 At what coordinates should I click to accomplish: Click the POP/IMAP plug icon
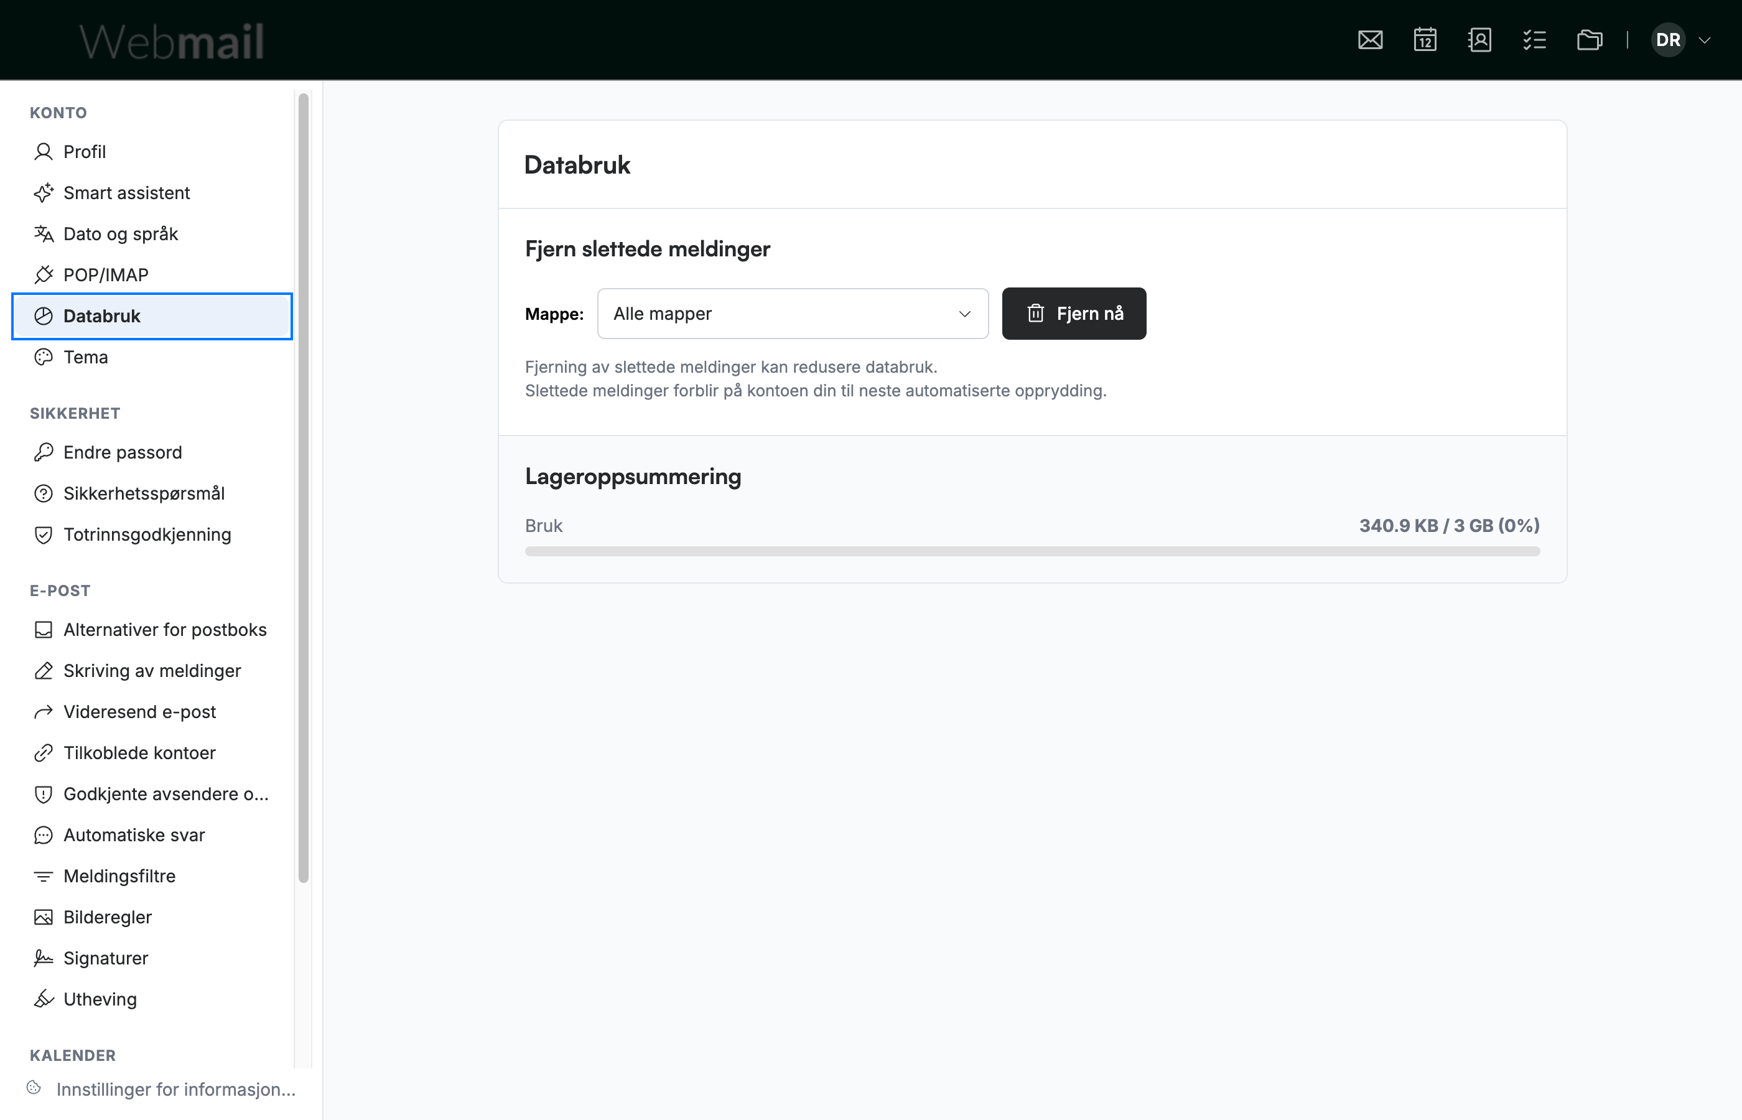point(44,275)
